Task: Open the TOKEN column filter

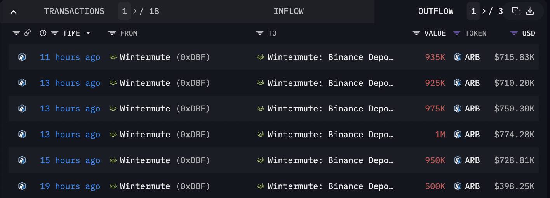Action: tap(457, 33)
